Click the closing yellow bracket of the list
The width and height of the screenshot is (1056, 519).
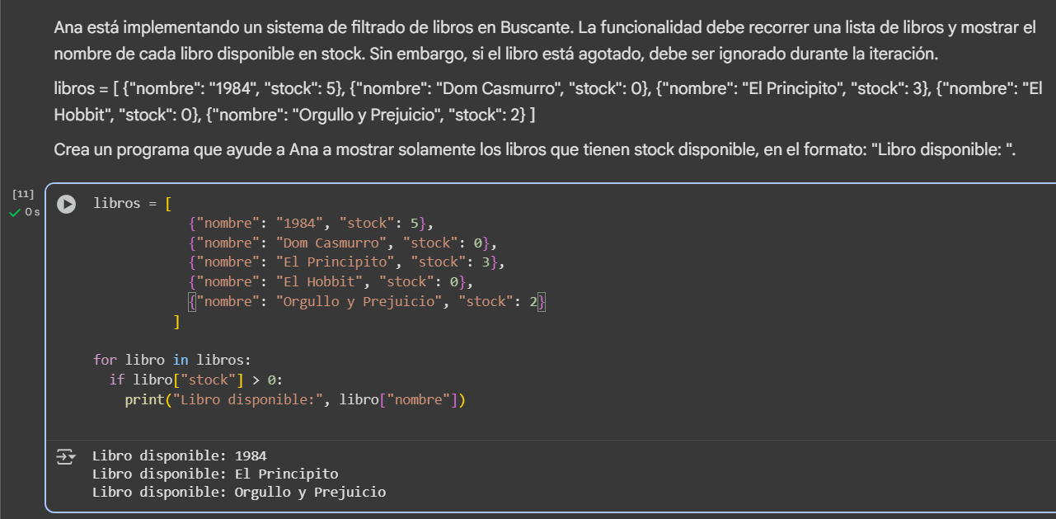pyautogui.click(x=176, y=322)
